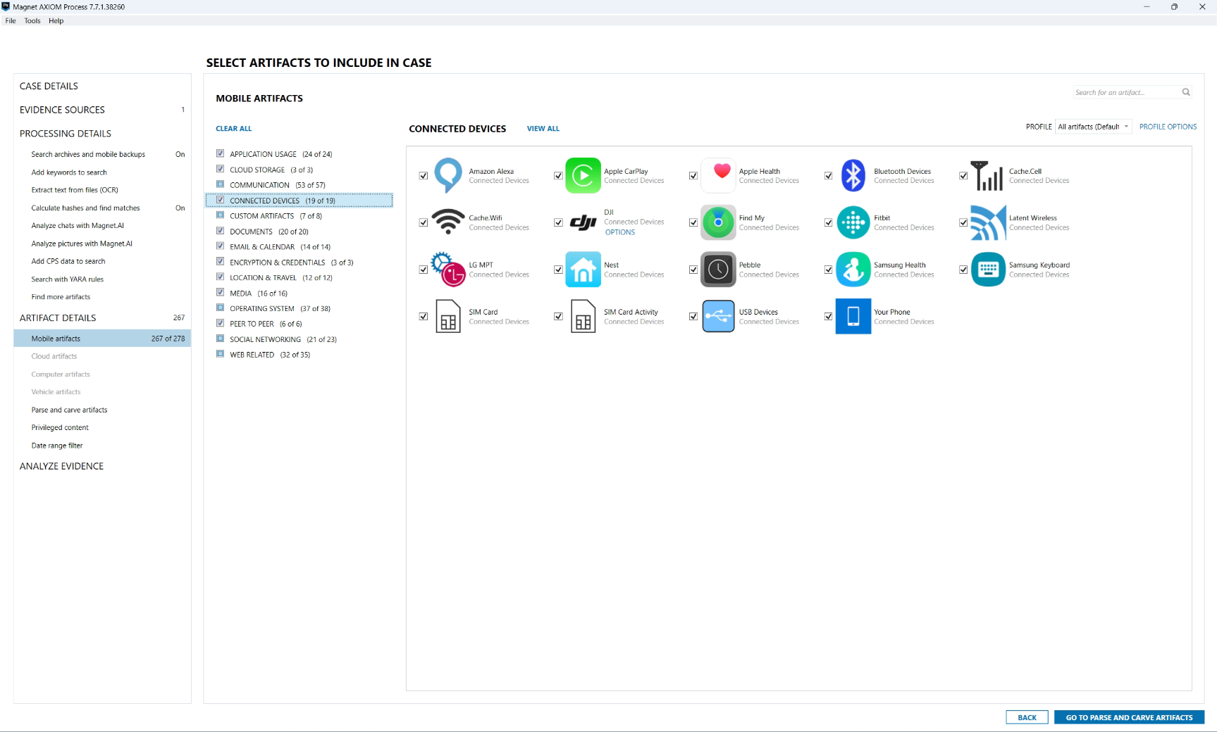Image resolution: width=1217 pixels, height=732 pixels.
Task: Click the Find My radar icon
Action: [718, 222]
